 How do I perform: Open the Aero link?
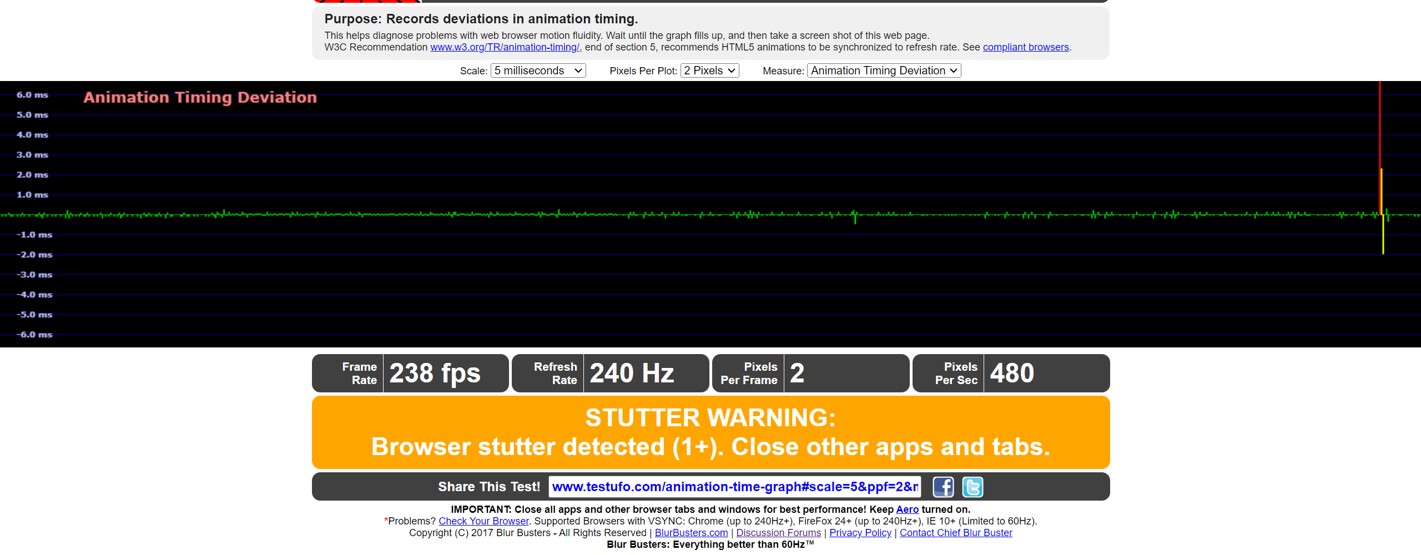pyautogui.click(x=907, y=509)
